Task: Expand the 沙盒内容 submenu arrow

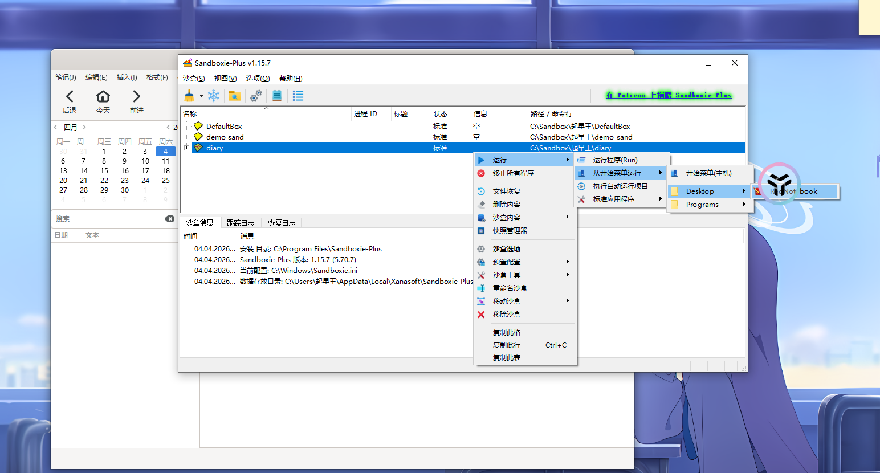Action: pyautogui.click(x=568, y=217)
